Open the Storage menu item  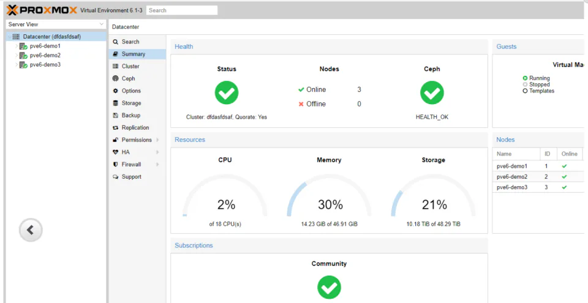point(137,103)
